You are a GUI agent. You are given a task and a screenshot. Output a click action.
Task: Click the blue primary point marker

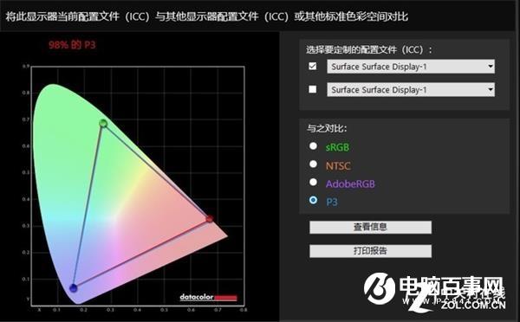74,288
